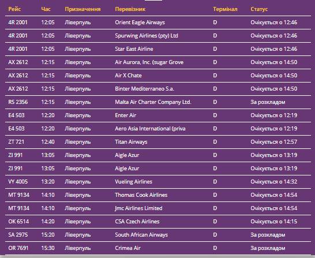Click the Jmc Airlines Limited carrier
Screen dimensions: 315x258
[x=138, y=208]
